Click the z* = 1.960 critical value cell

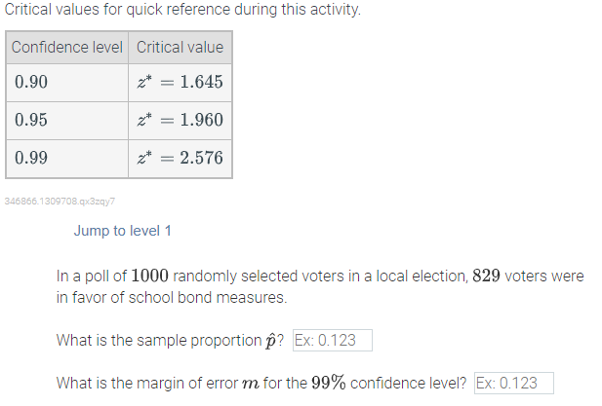181,121
